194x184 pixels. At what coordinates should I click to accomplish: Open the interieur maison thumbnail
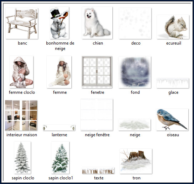coord(21,115)
